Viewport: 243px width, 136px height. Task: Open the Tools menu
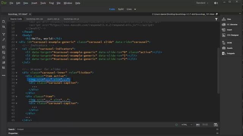point(43,3)
